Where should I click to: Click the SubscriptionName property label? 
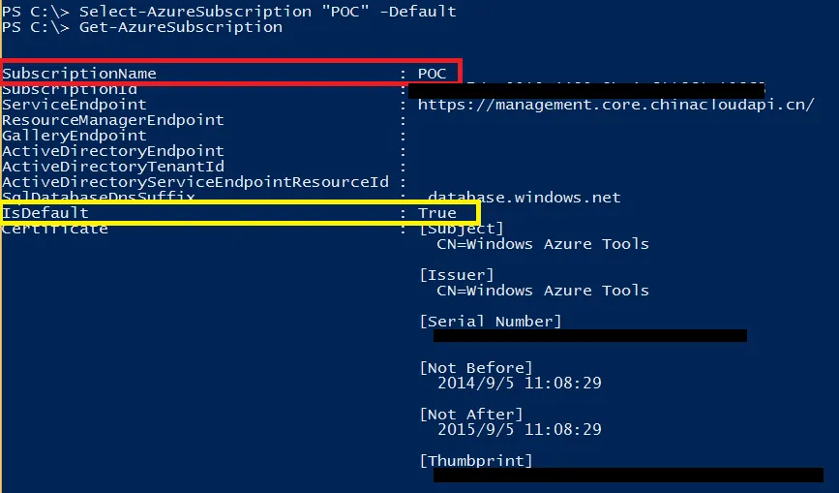pyautogui.click(x=79, y=74)
